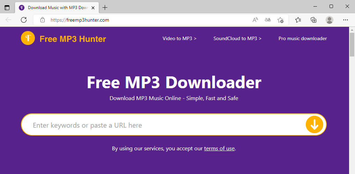
Task: Add this page to favorites star
Action: click(x=280, y=20)
